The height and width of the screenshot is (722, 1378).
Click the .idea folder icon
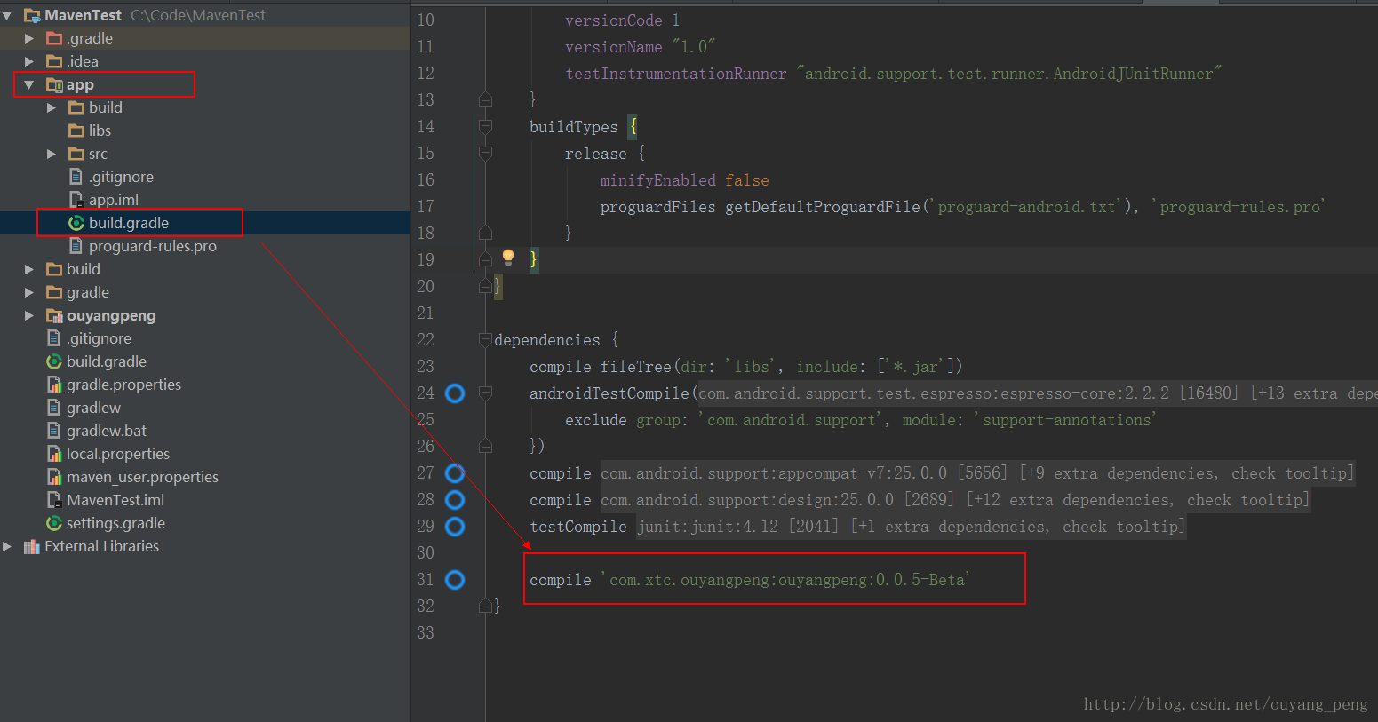point(54,61)
